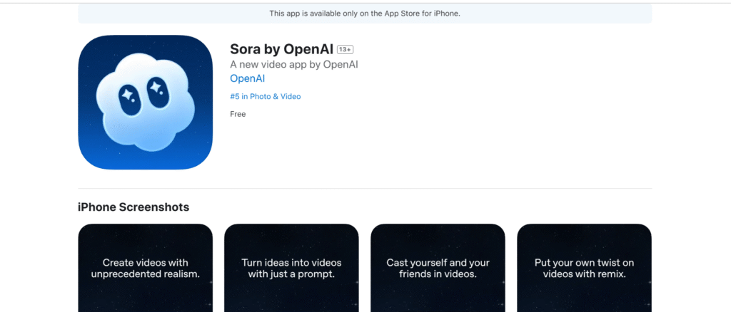
Task: Click the divider line above iPhone Screenshots
Action: 365,189
